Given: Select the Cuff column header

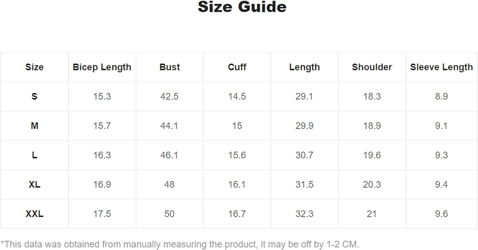Looking at the screenshot, I should pyautogui.click(x=237, y=67).
